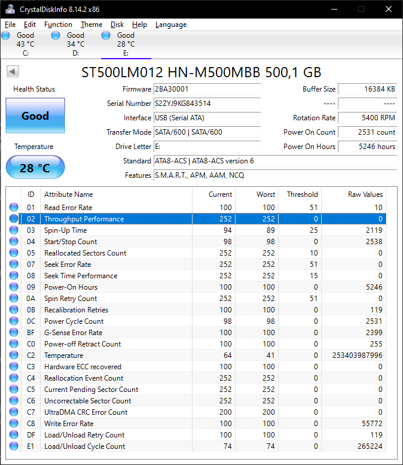Image resolution: width=403 pixels, height=465 pixels.
Task: Switch to the Good 34 °C disk tab
Action: pyautogui.click(x=75, y=44)
